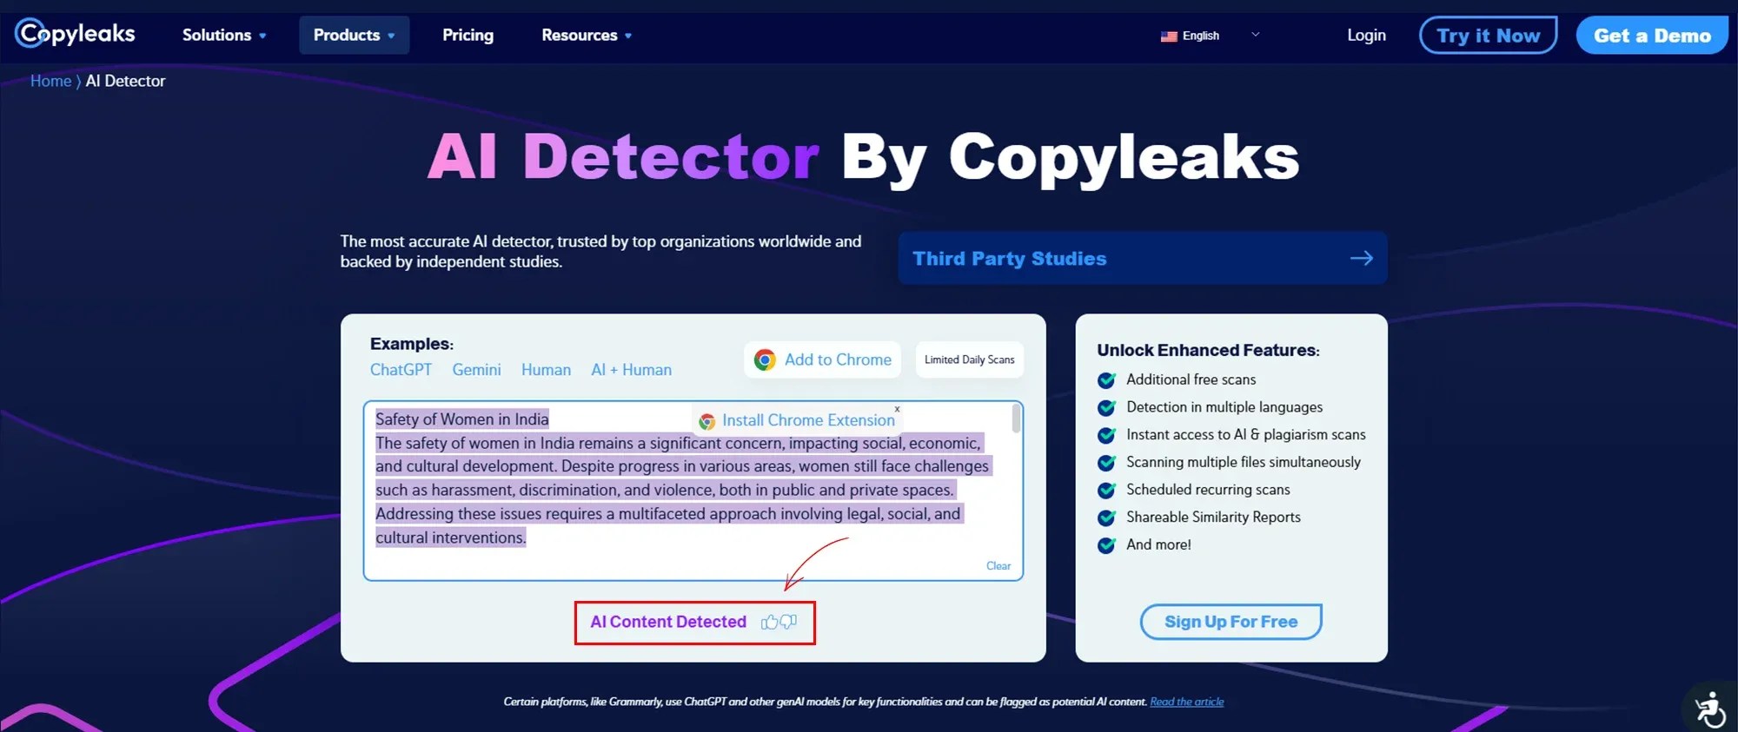This screenshot has height=732, width=1738.
Task: Close the Install Chrome Extension popup
Action: click(897, 408)
